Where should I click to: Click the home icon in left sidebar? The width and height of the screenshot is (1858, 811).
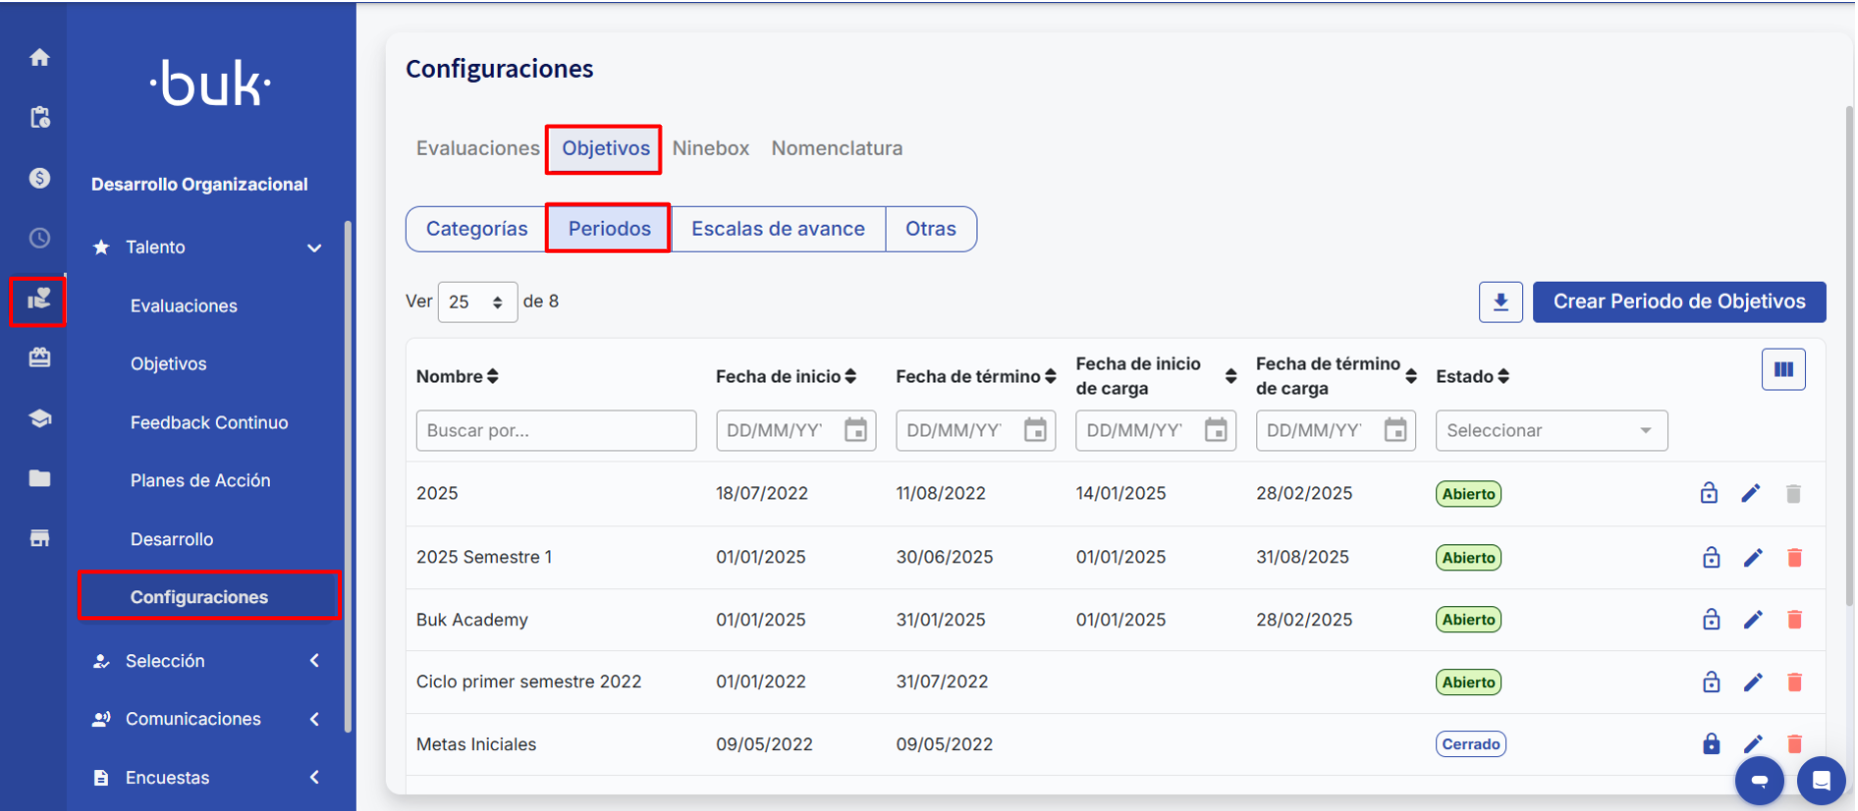39,58
